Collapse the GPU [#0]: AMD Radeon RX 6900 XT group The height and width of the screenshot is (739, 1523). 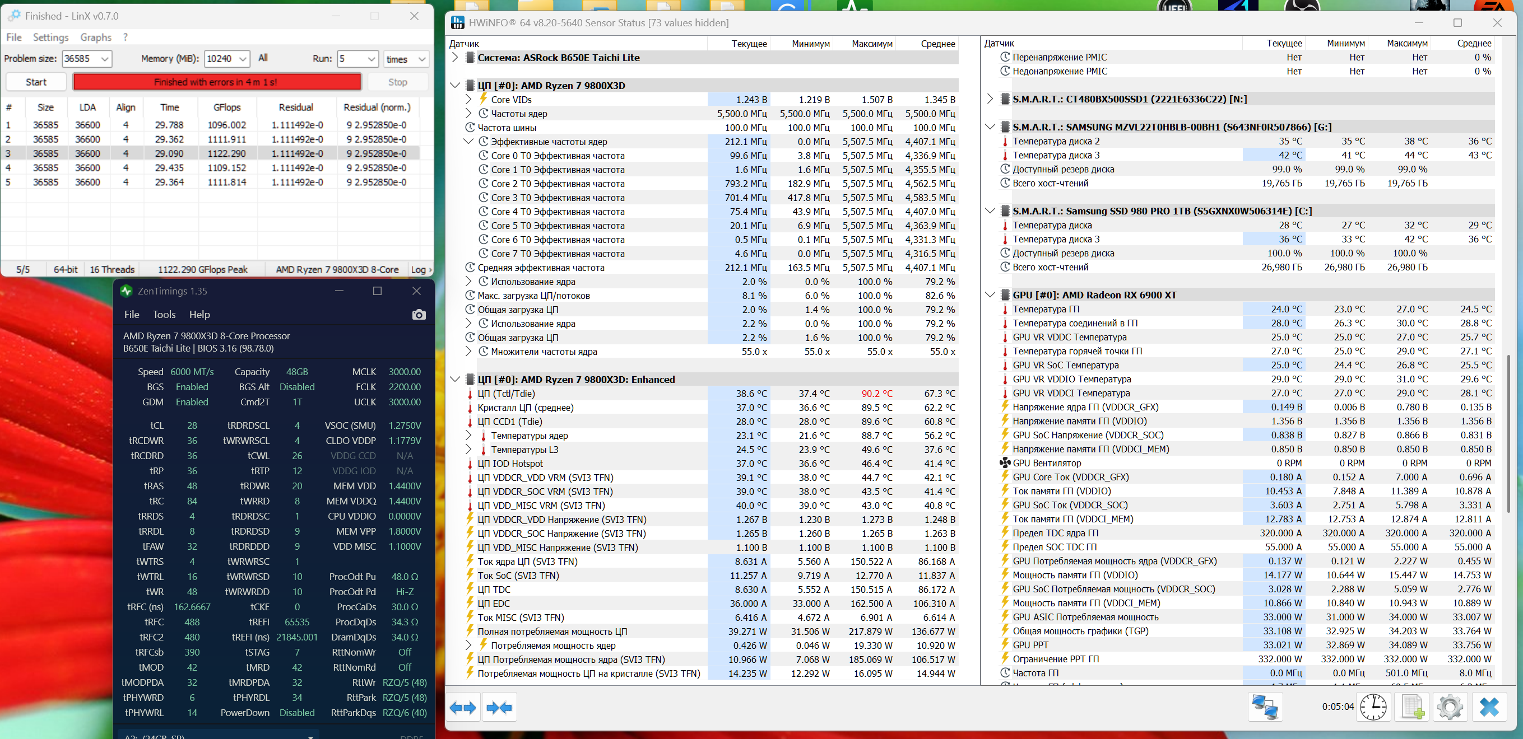pyautogui.click(x=990, y=295)
